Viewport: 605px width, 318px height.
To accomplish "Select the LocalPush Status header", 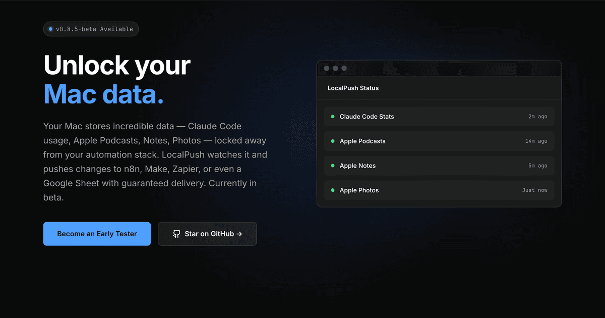I will click(x=353, y=88).
